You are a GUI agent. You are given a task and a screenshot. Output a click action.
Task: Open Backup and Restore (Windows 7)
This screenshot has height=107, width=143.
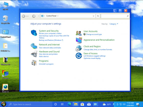tap(51, 40)
